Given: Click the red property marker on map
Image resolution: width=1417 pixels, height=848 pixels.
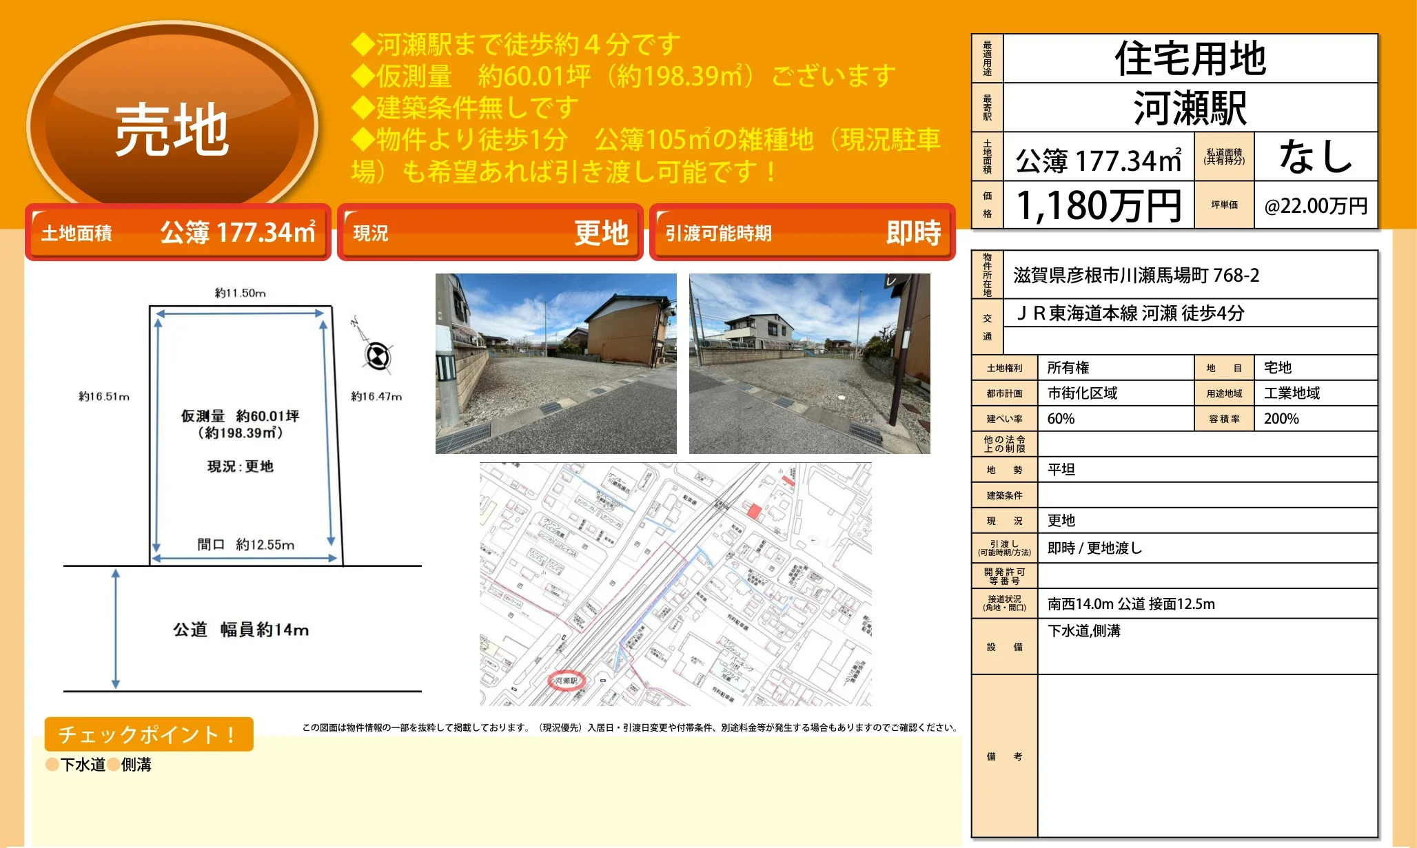Looking at the screenshot, I should (755, 510).
